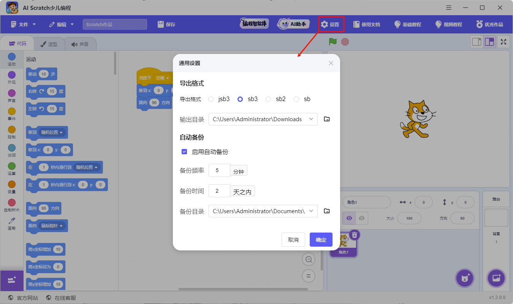
Task: Select the 运算 block category
Action: coord(12,169)
